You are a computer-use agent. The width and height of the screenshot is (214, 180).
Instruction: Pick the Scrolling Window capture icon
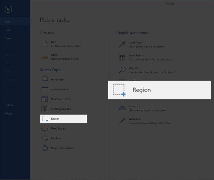pos(45,109)
